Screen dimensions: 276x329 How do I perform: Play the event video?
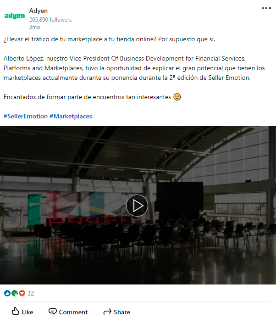(x=137, y=206)
